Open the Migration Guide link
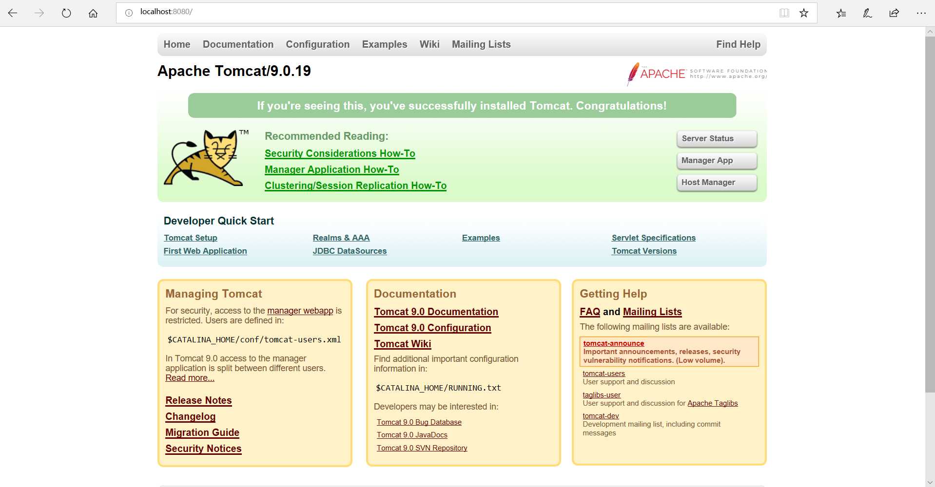 pos(202,432)
